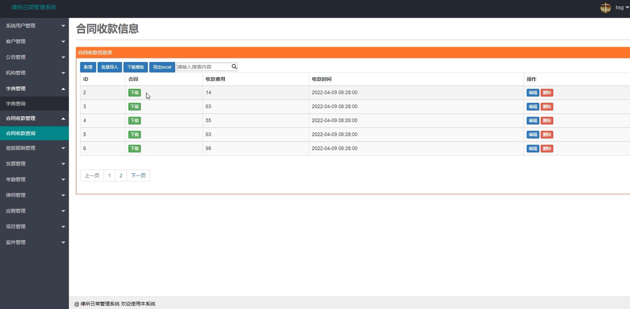Expand the 案件管理 menu
630x309 pixels.
(x=34, y=242)
